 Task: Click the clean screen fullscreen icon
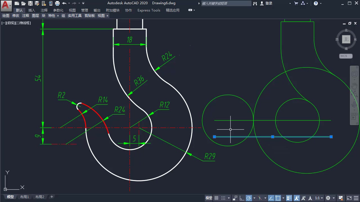[x=349, y=198]
